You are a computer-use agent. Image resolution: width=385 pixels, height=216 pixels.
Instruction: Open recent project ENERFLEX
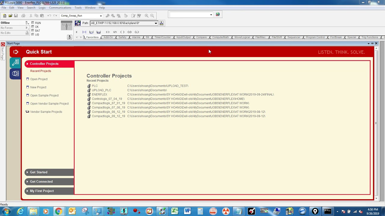pos(100,94)
